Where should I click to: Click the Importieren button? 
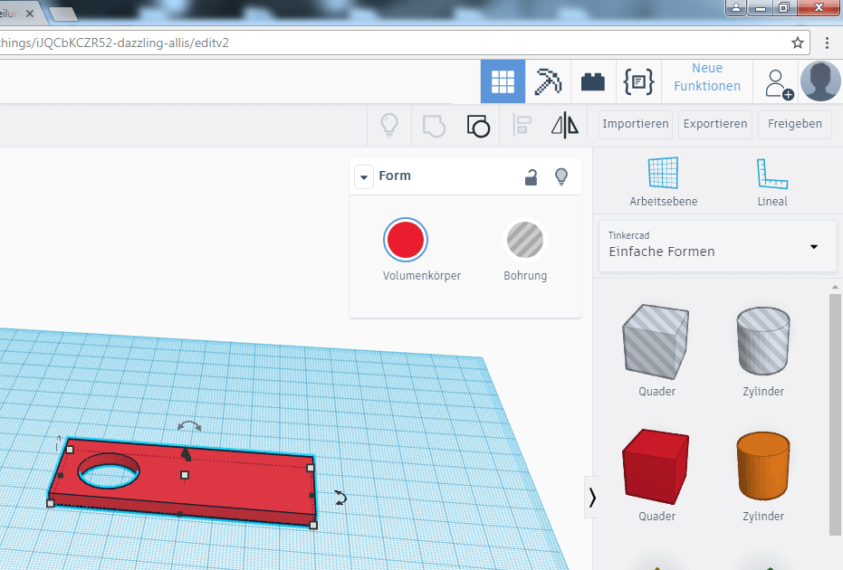(636, 124)
